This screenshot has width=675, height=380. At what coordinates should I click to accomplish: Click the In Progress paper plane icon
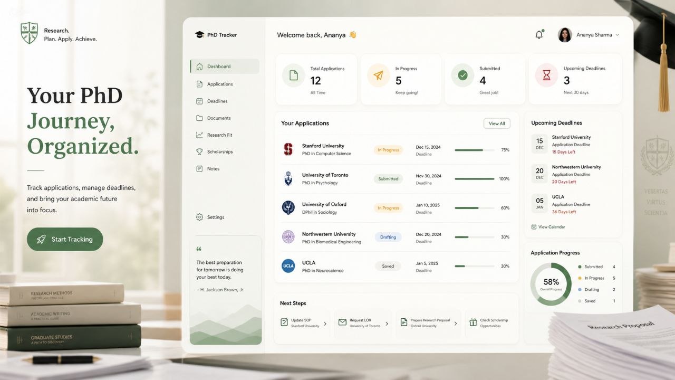point(379,75)
